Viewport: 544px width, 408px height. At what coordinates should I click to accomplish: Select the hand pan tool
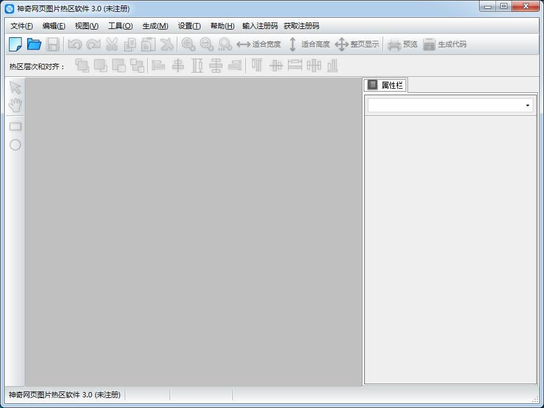point(15,105)
